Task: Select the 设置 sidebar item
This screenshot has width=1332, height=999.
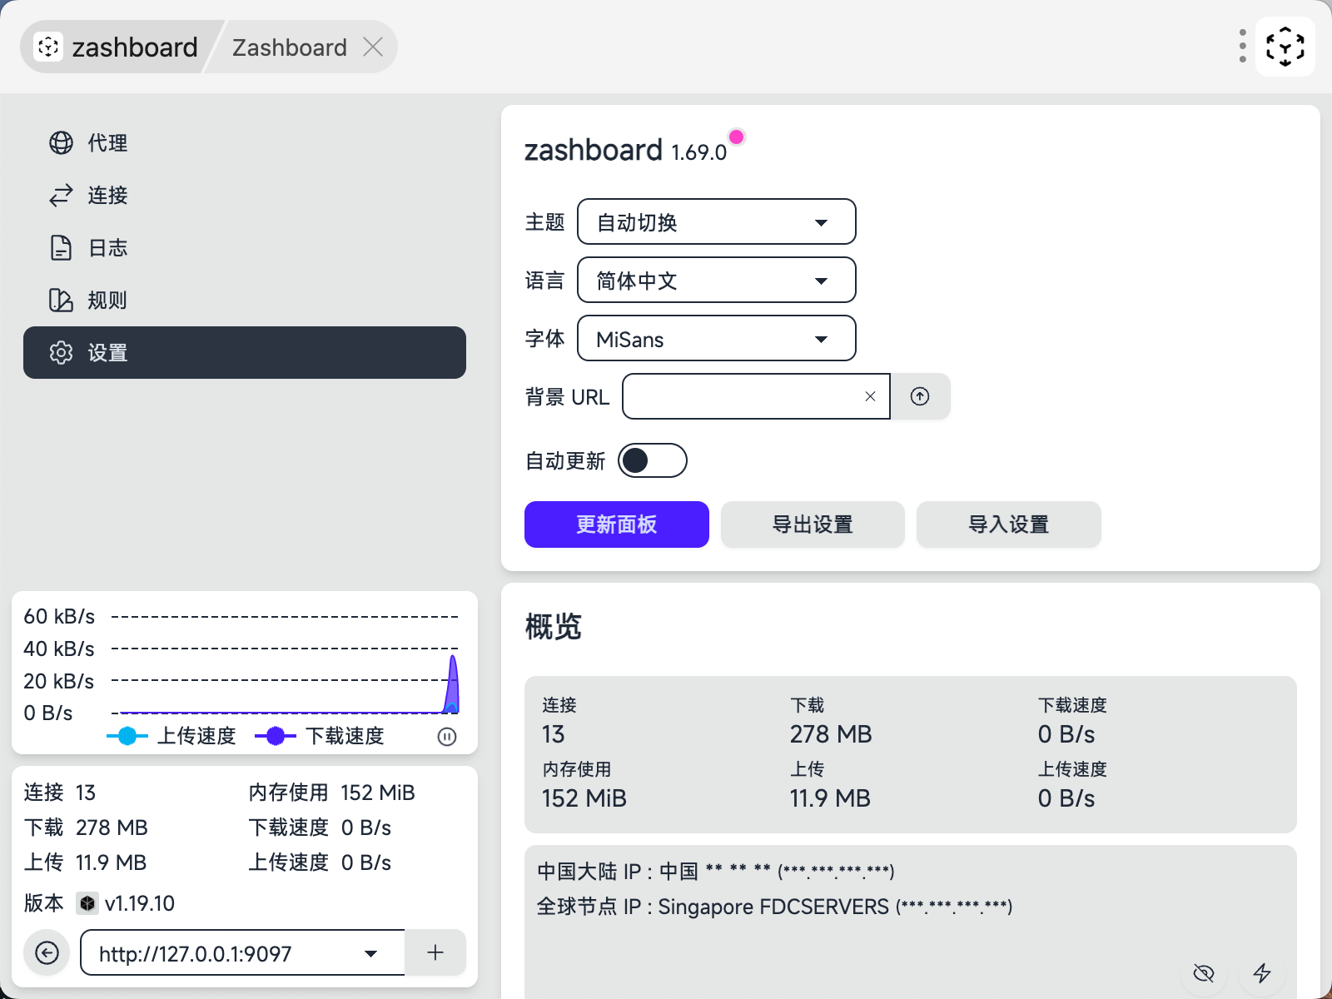Action: (x=245, y=352)
